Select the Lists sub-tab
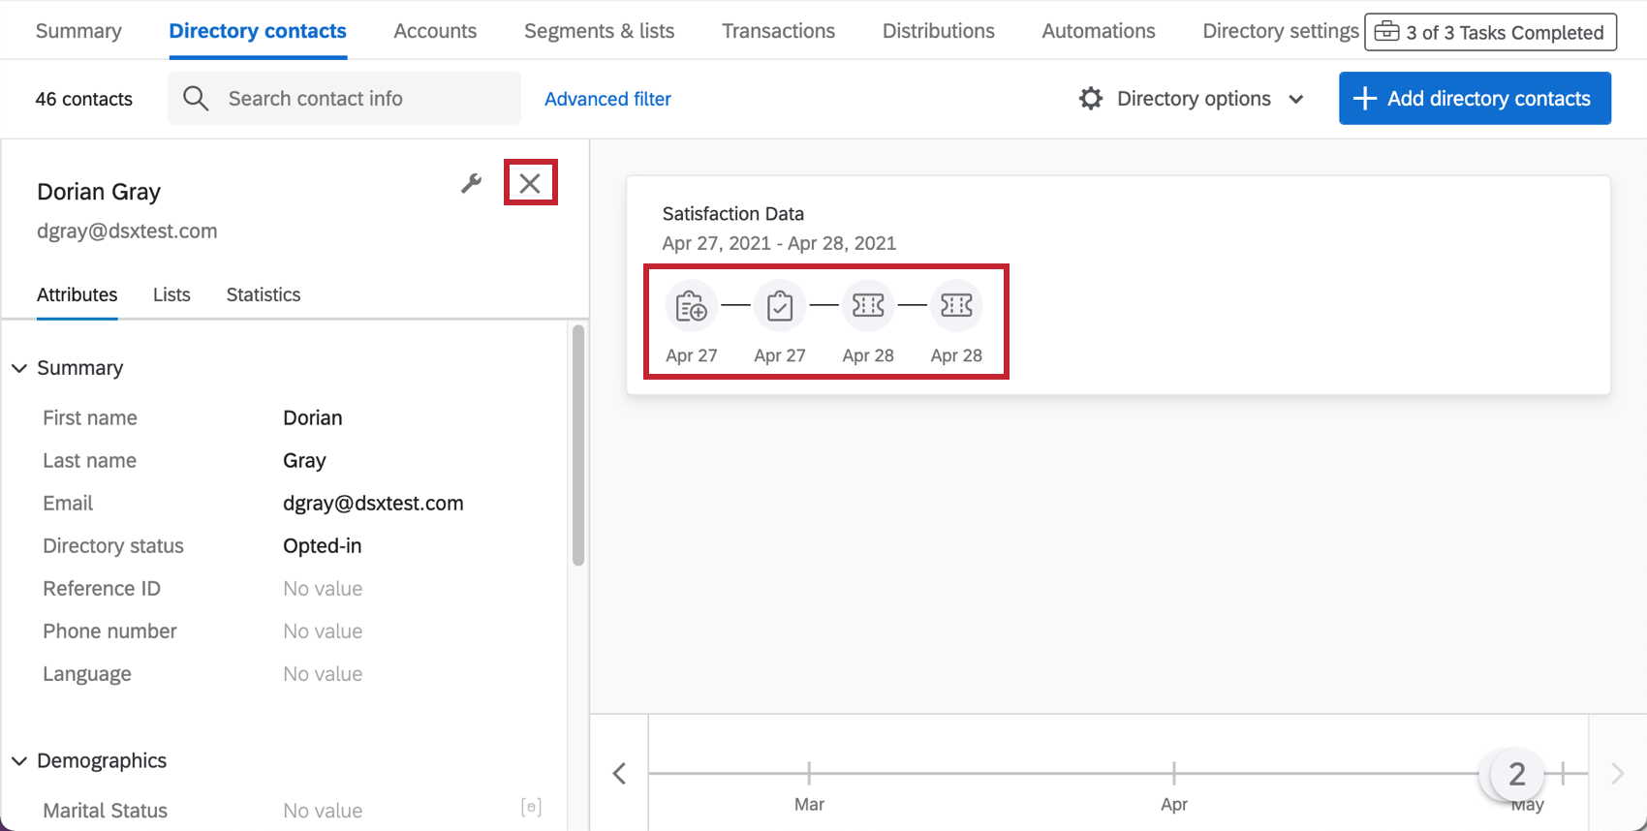The image size is (1647, 831). click(171, 294)
